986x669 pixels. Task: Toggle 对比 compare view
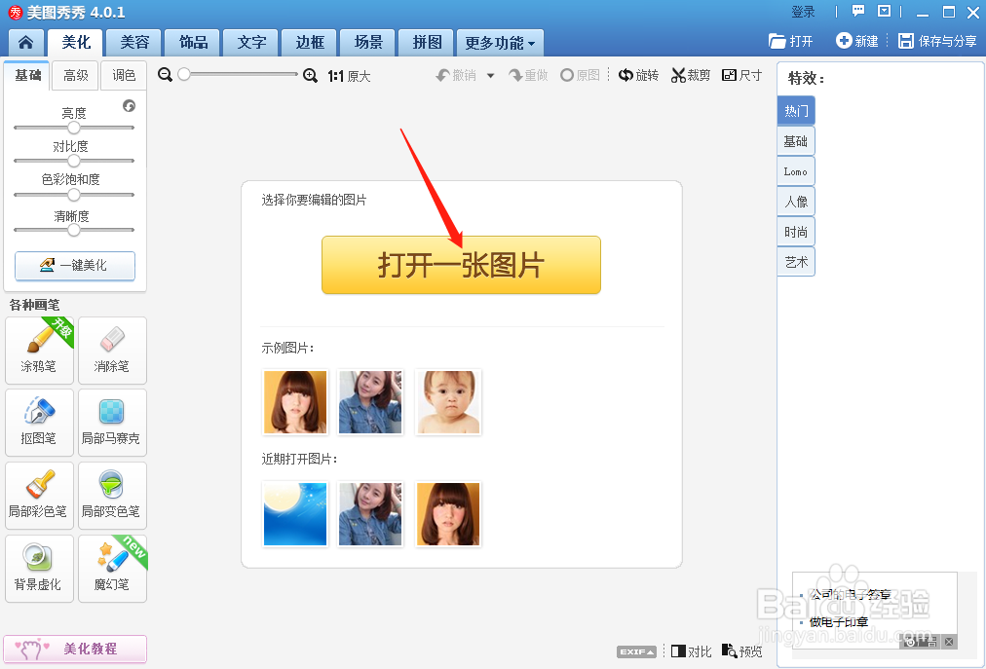[x=691, y=651]
